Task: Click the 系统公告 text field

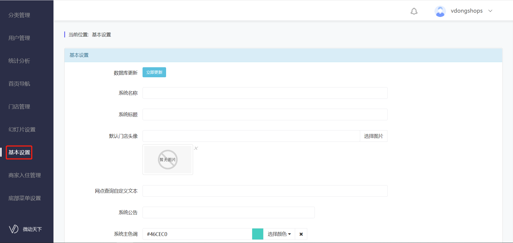Action: (228, 213)
